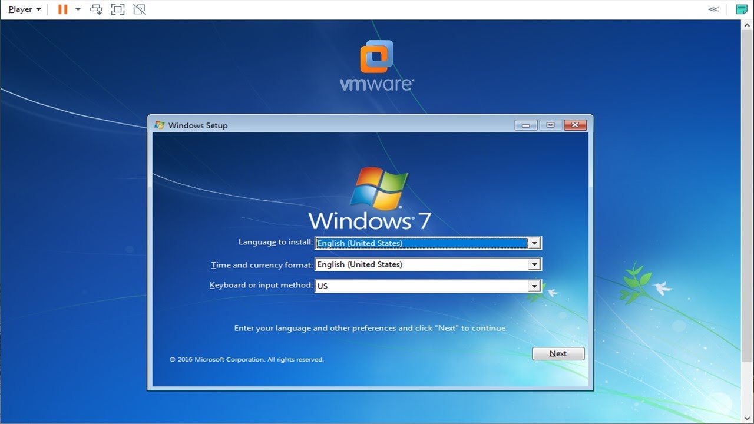Pause the virtual machine

62,9
